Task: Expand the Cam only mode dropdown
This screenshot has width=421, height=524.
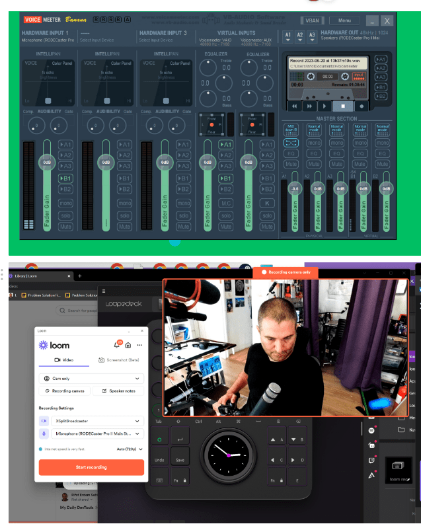Action: pyautogui.click(x=91, y=378)
